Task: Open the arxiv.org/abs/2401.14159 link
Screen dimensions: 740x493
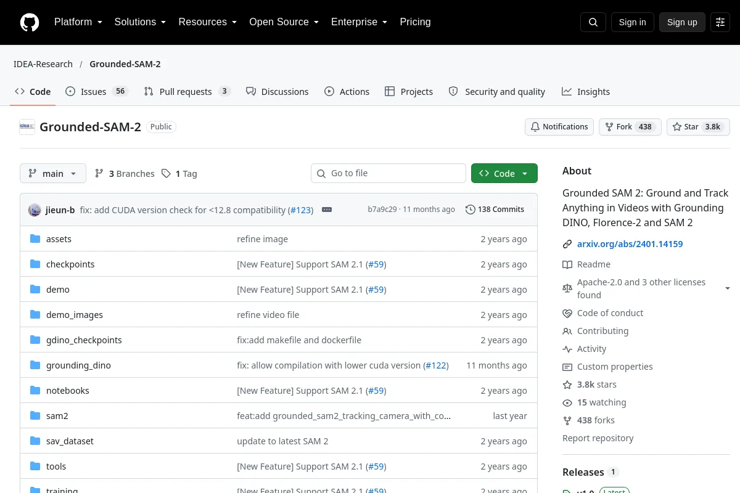Action: point(630,244)
